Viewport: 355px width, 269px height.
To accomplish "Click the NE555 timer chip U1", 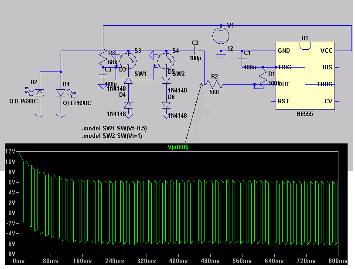I will tap(305, 76).
